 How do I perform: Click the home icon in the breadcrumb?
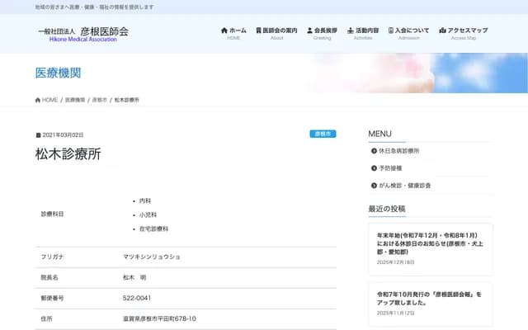(38, 100)
